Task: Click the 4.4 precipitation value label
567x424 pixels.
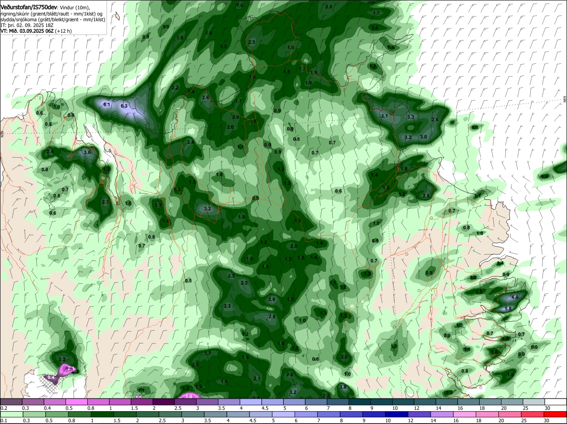Action: (x=514, y=297)
